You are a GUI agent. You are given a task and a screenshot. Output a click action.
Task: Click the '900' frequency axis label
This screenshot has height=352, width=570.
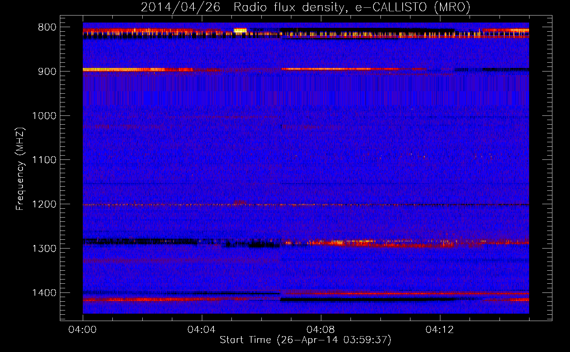point(47,71)
